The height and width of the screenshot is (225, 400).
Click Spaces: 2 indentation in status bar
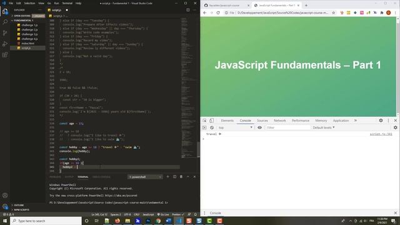[x=116, y=214]
